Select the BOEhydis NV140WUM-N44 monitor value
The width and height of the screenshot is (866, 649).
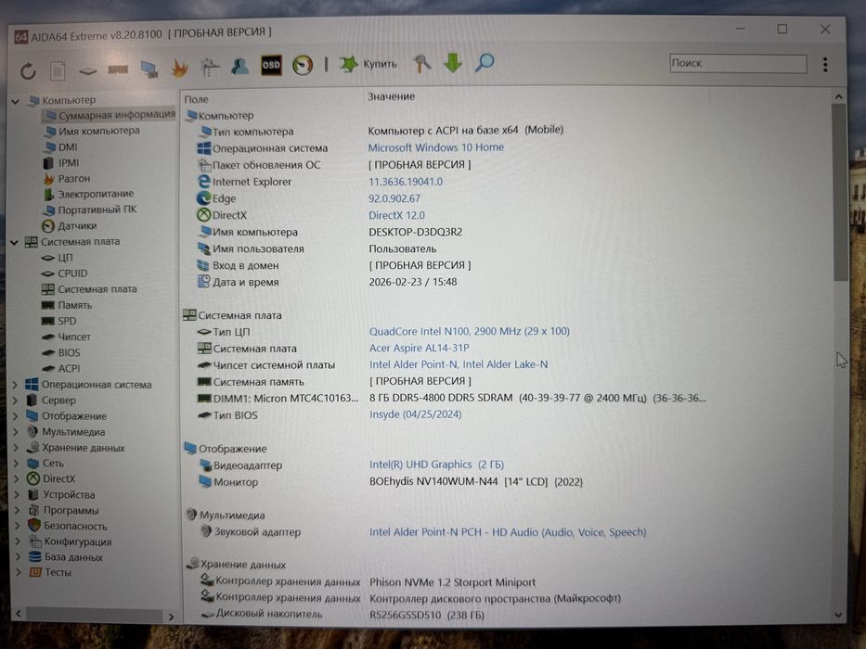tap(476, 482)
